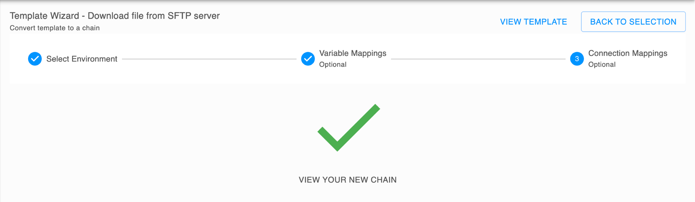Go to the Select Environment step label
This screenshot has height=202, width=695.
pos(82,59)
